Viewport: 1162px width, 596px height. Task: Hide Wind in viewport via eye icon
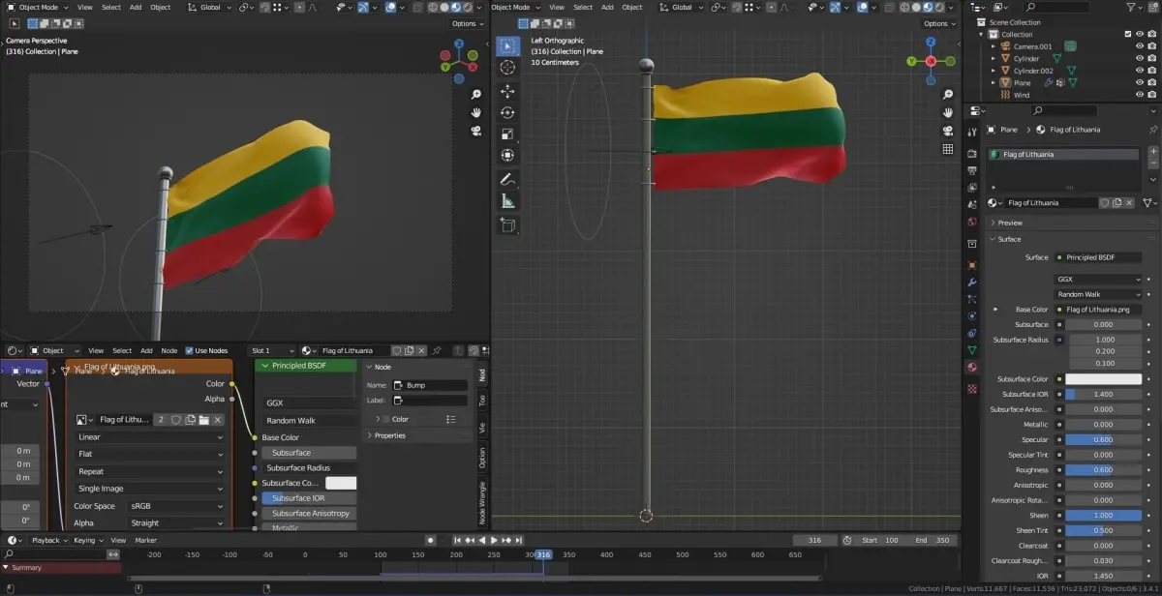tap(1139, 96)
